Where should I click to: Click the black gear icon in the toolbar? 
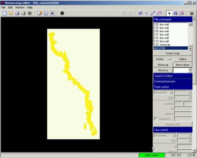62,13
